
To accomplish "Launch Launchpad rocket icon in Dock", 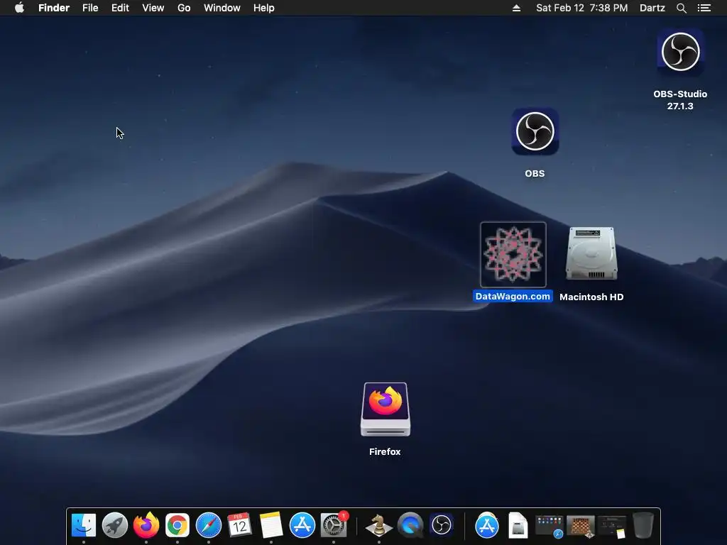I will [114, 525].
